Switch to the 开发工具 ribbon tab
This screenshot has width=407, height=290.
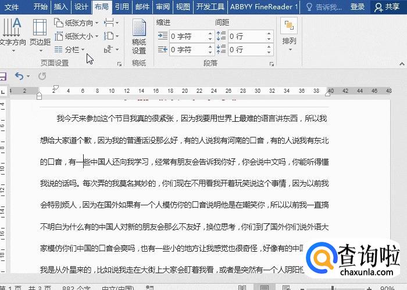coord(210,7)
